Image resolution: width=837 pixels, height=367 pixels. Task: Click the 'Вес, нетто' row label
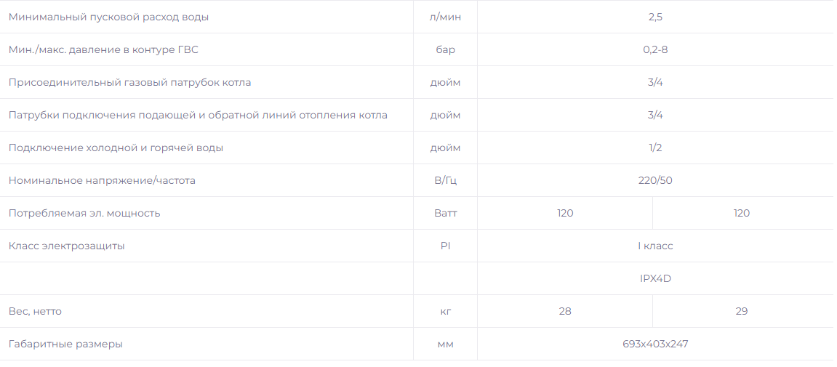[35, 311]
